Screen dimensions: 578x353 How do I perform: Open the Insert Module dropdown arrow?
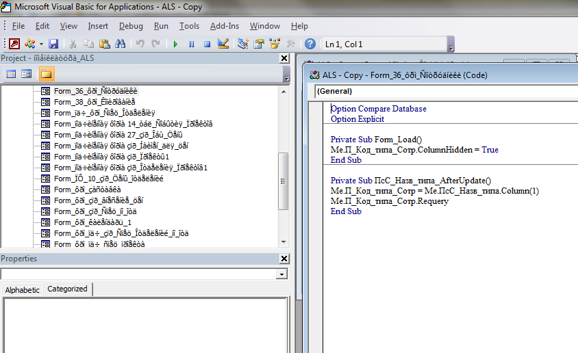pyautogui.click(x=41, y=44)
